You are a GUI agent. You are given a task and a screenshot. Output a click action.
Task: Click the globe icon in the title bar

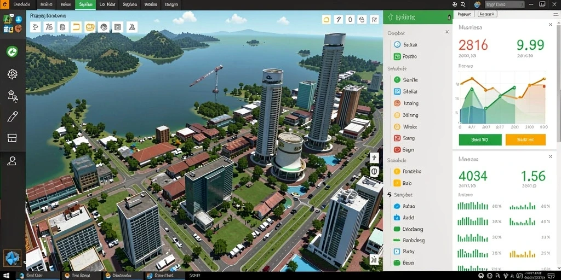point(477,4)
